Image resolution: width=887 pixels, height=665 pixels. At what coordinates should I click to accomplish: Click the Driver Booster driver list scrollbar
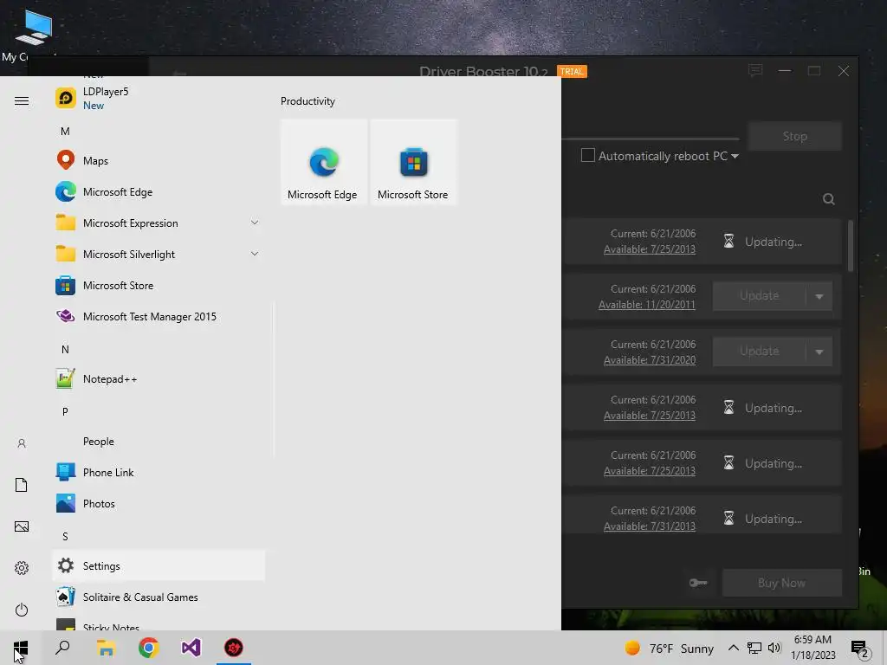(x=851, y=246)
